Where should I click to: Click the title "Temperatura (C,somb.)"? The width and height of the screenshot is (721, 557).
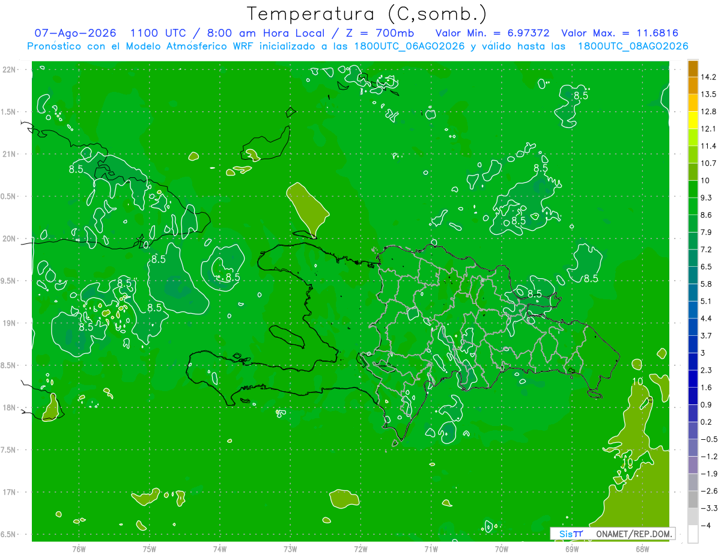[367, 13]
